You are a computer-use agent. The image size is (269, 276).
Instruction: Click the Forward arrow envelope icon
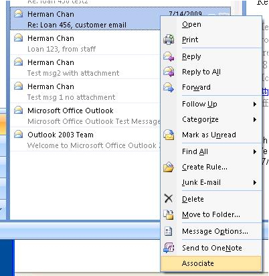(169, 87)
